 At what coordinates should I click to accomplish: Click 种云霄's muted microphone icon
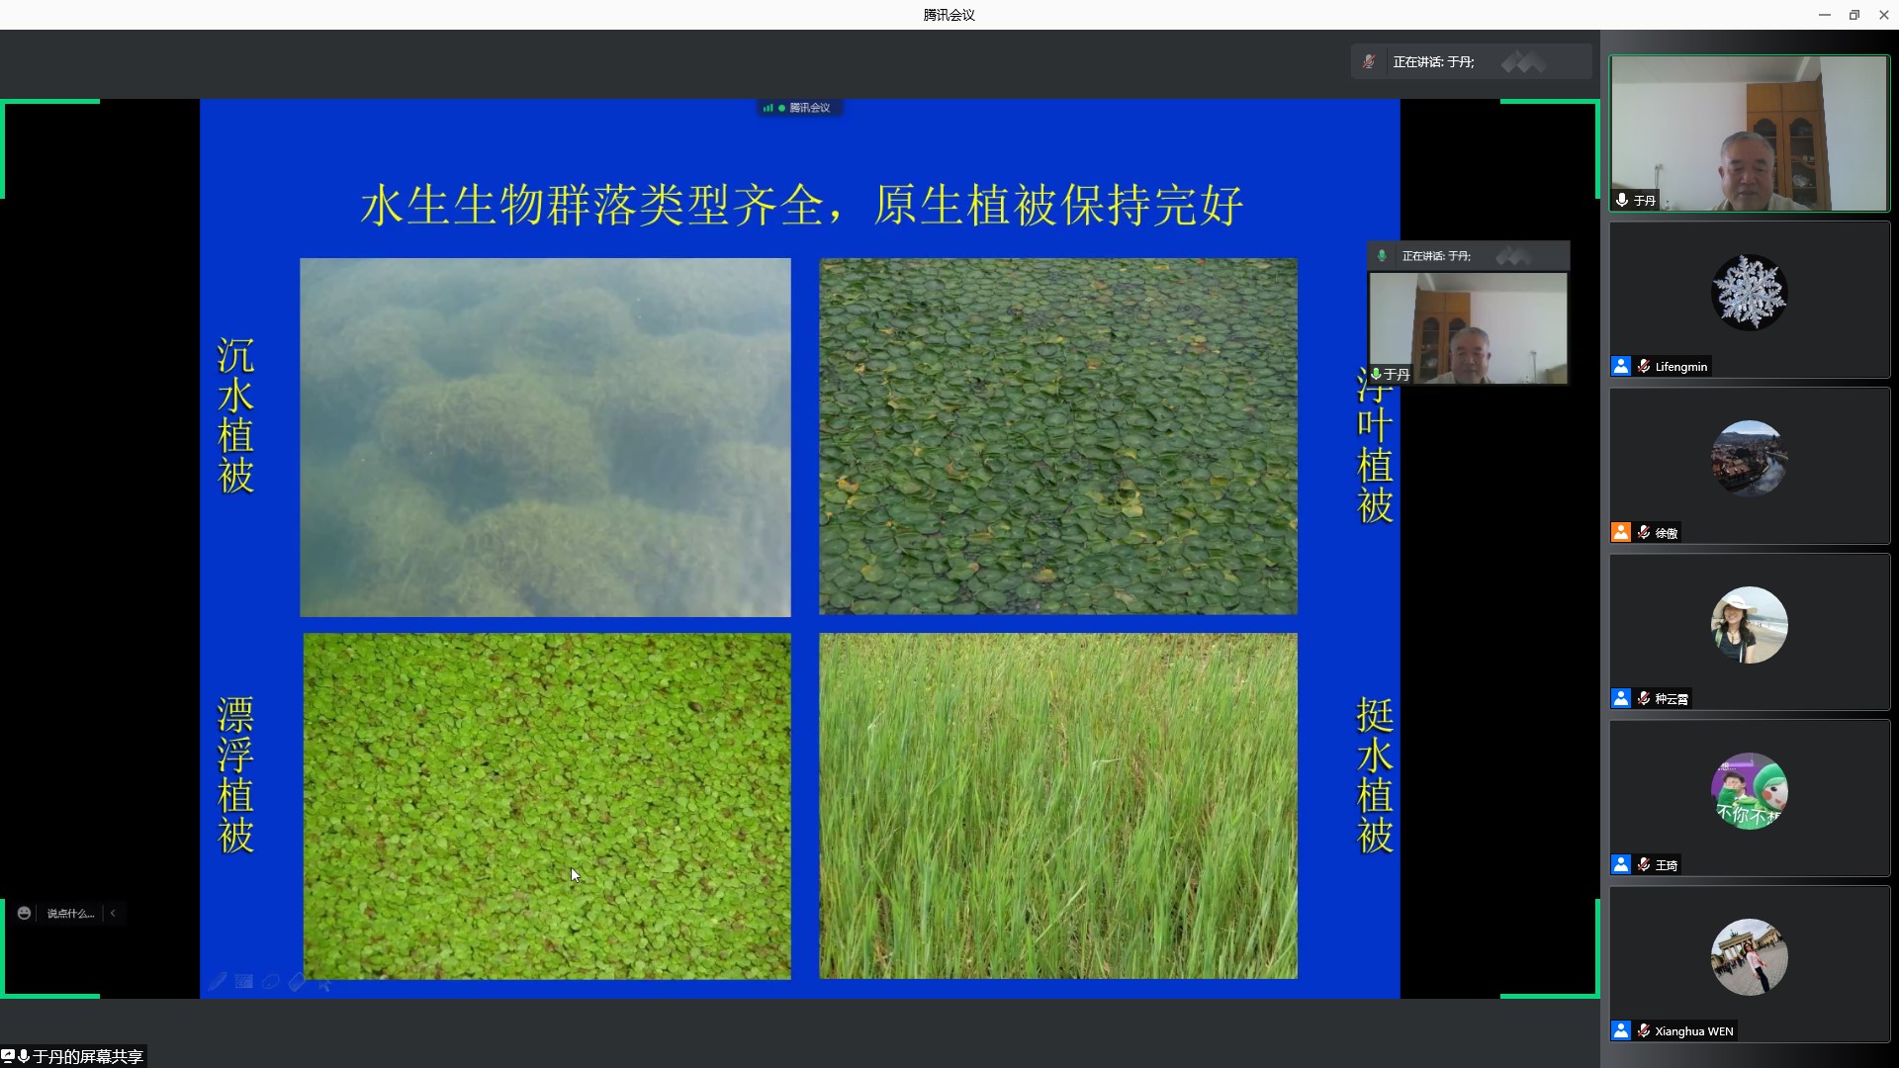pyautogui.click(x=1644, y=698)
